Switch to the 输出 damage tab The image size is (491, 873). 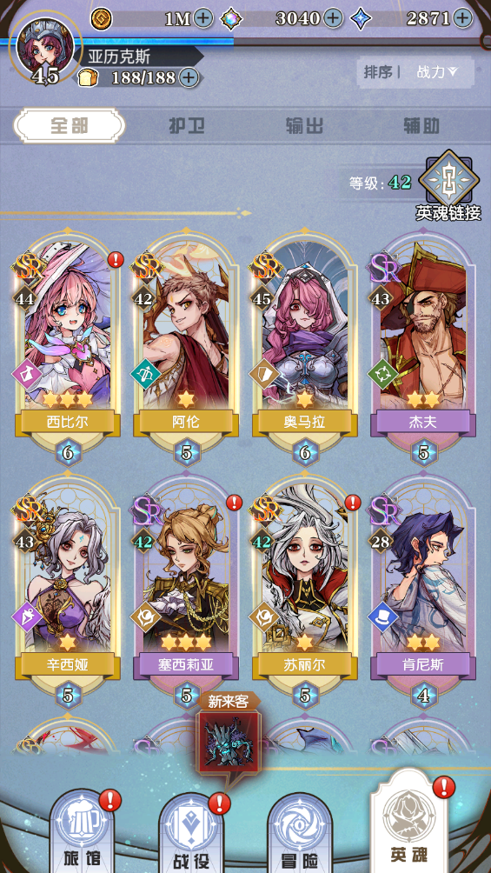[x=304, y=126]
